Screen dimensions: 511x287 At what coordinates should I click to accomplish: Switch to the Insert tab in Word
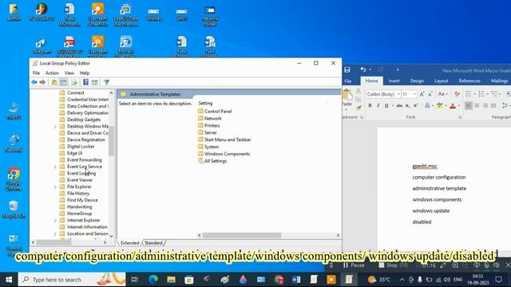(x=394, y=81)
